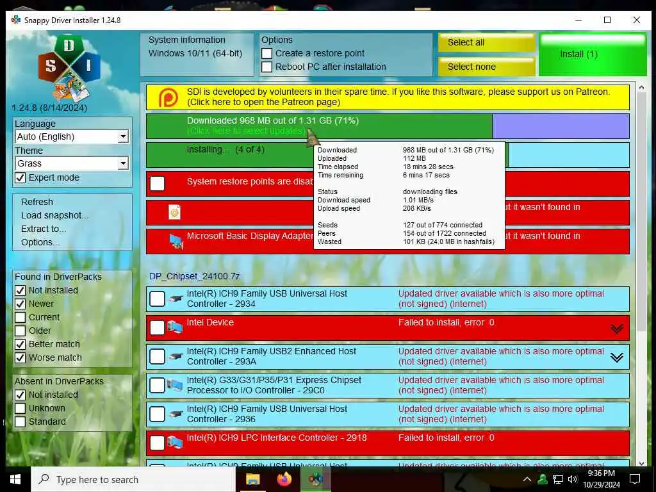This screenshot has height=492, width=656.
Task: Select the USB2 Enhanced Controller 293A checkbox
Action: click(x=158, y=356)
